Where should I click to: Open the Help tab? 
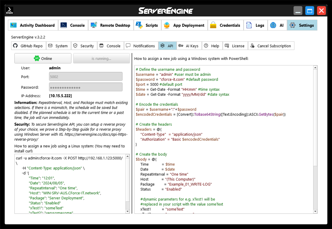point(212,46)
